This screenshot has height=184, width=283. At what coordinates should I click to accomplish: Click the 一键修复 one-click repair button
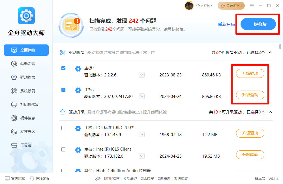pyautogui.click(x=258, y=24)
